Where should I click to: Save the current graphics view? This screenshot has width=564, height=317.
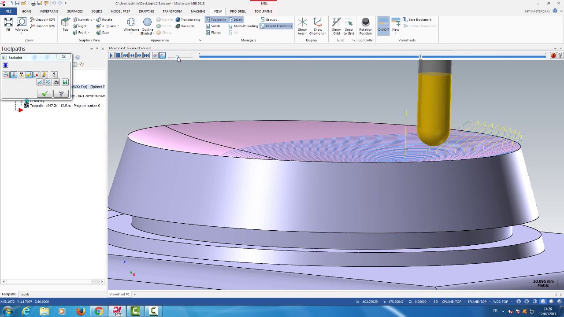coord(103,33)
